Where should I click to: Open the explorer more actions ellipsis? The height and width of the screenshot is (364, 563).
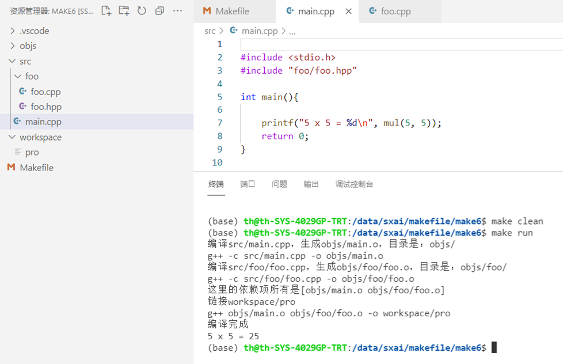pos(177,11)
